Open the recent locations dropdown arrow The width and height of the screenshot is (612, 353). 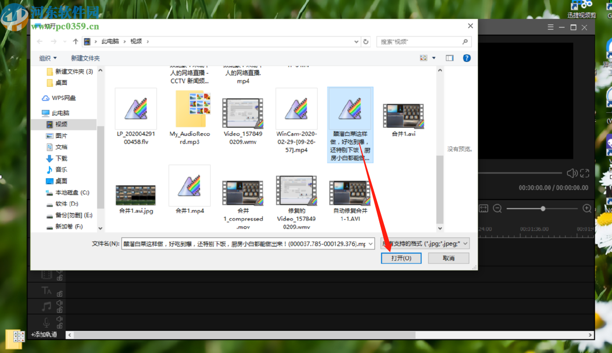[65, 41]
